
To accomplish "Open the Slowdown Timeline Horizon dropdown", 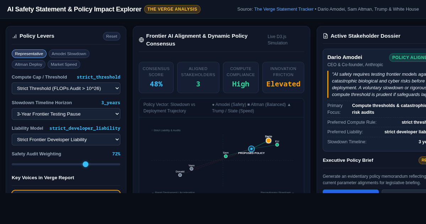I will [66, 114].
